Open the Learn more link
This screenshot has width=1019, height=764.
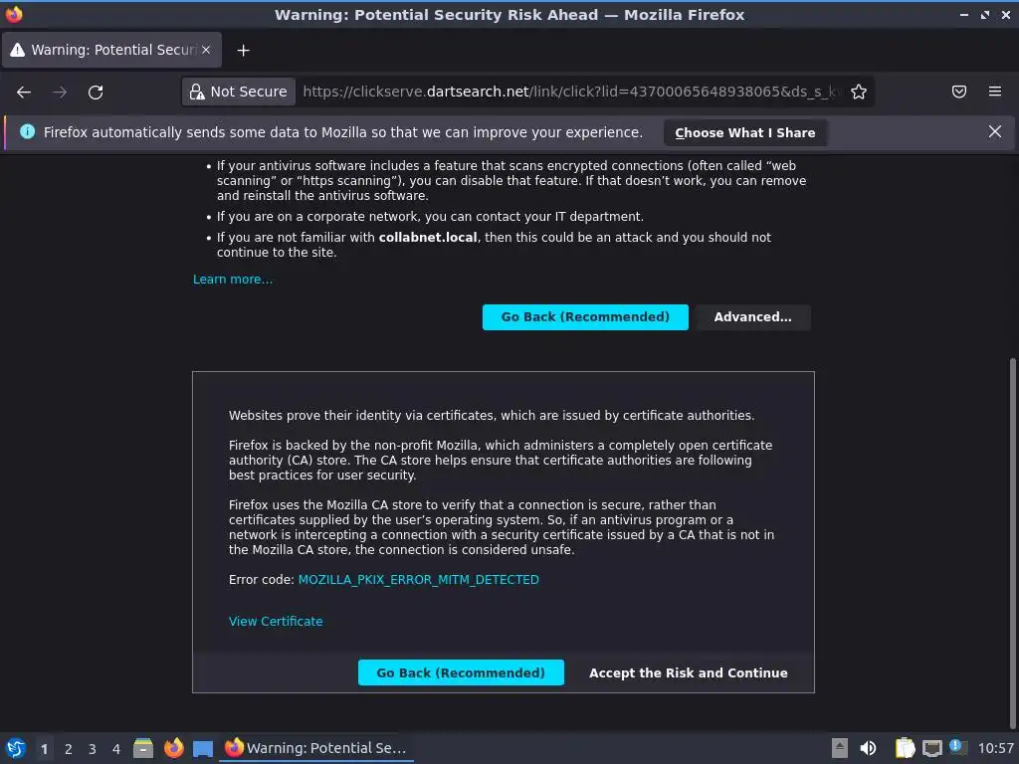(233, 280)
